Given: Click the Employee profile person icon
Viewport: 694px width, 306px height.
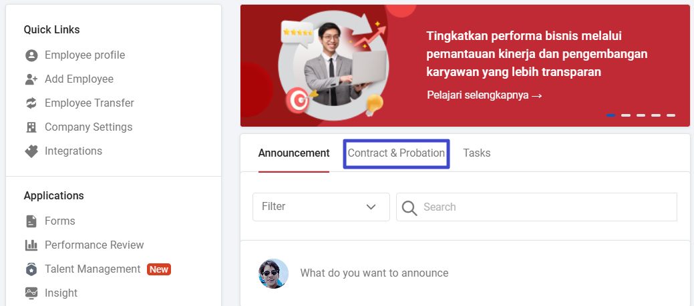Looking at the screenshot, I should [31, 55].
